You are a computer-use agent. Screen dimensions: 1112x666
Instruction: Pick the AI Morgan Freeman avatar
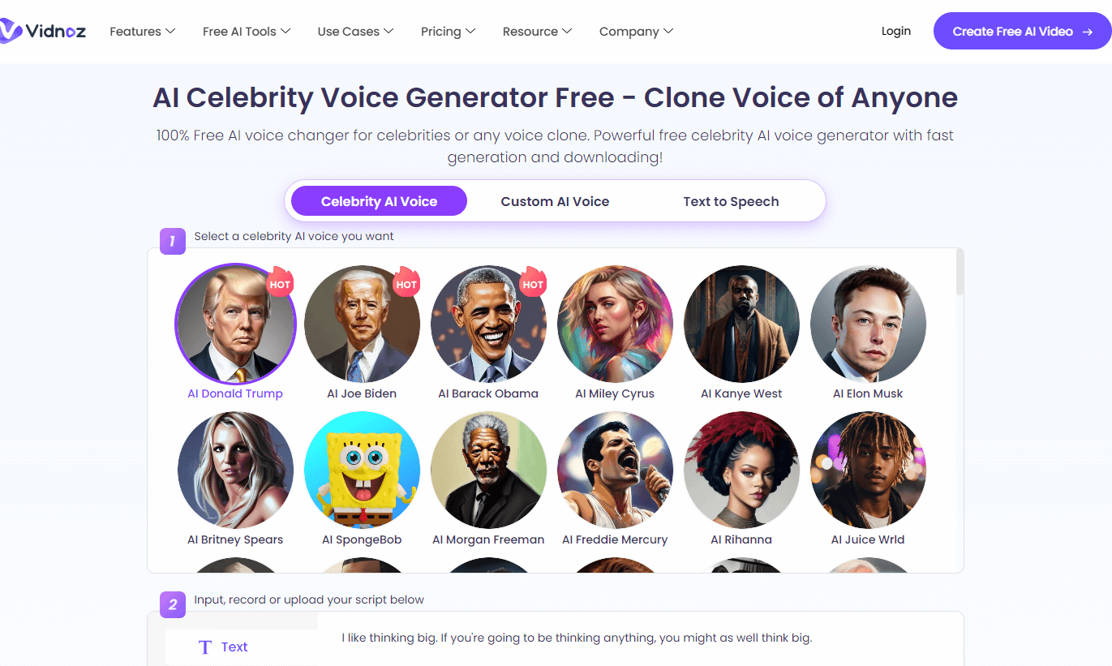coord(488,470)
